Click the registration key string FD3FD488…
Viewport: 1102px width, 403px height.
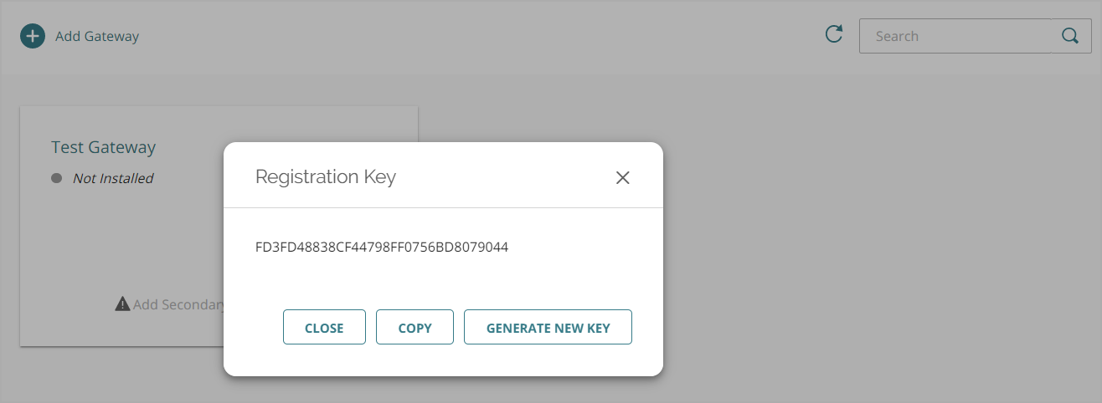point(382,247)
